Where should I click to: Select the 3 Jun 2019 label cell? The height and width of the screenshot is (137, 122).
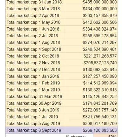[x=35, y=110]
